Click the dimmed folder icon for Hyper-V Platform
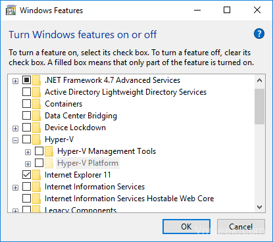Image resolution: width=273 pixels, height=242 pixels. coord(49,163)
